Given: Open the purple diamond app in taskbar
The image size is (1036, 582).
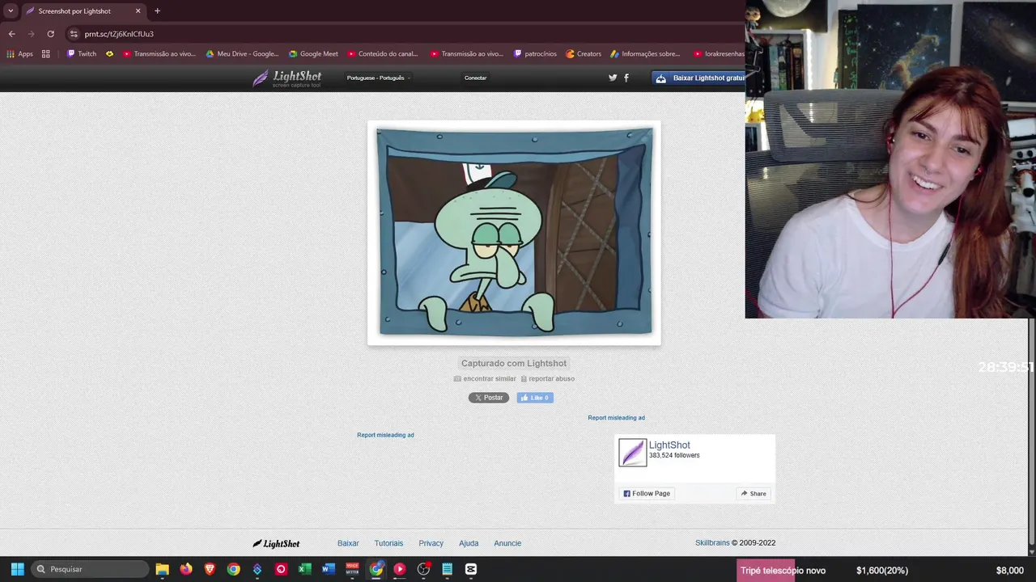Looking at the screenshot, I should tap(257, 569).
